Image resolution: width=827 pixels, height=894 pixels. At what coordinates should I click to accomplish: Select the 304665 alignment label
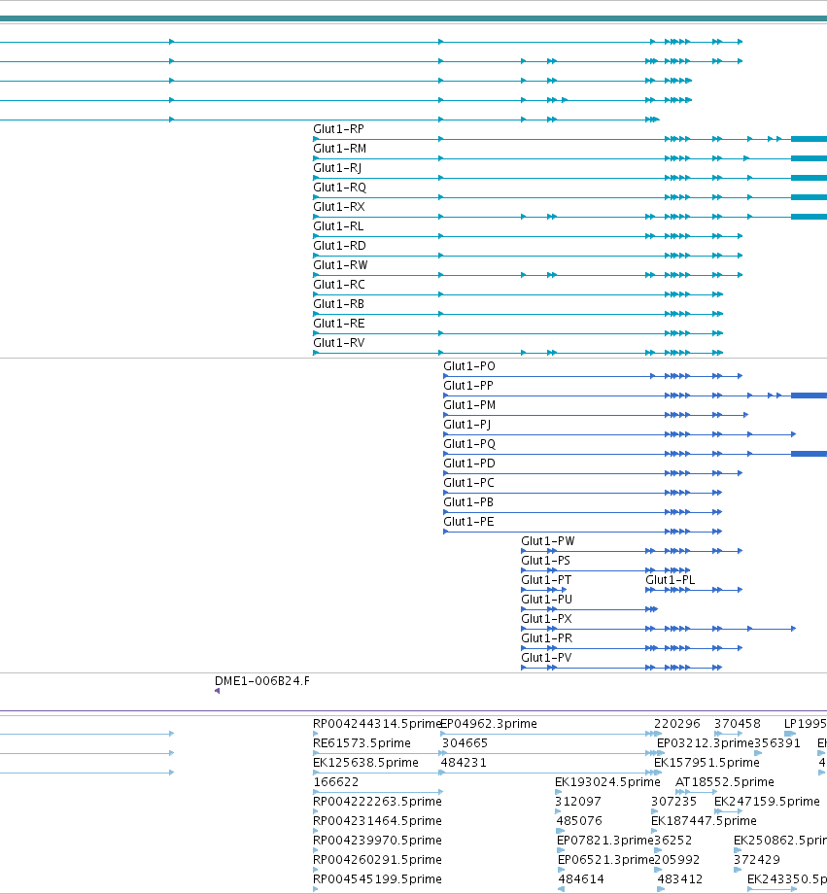pyautogui.click(x=465, y=743)
